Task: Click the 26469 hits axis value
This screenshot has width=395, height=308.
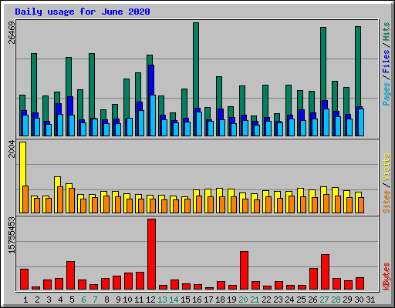Action: tap(12, 32)
